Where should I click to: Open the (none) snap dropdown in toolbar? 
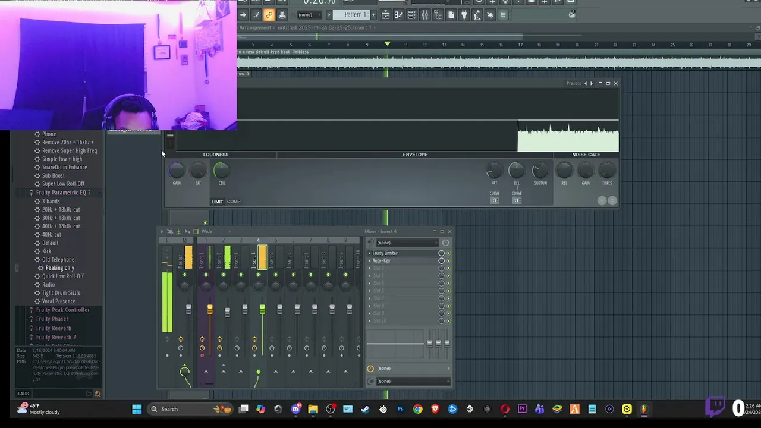[x=309, y=15]
